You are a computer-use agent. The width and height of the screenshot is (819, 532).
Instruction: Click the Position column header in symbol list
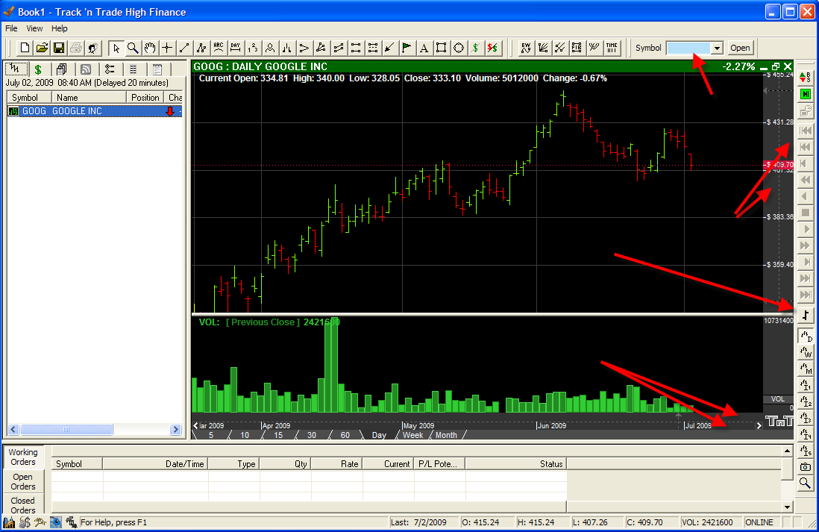[x=145, y=97]
